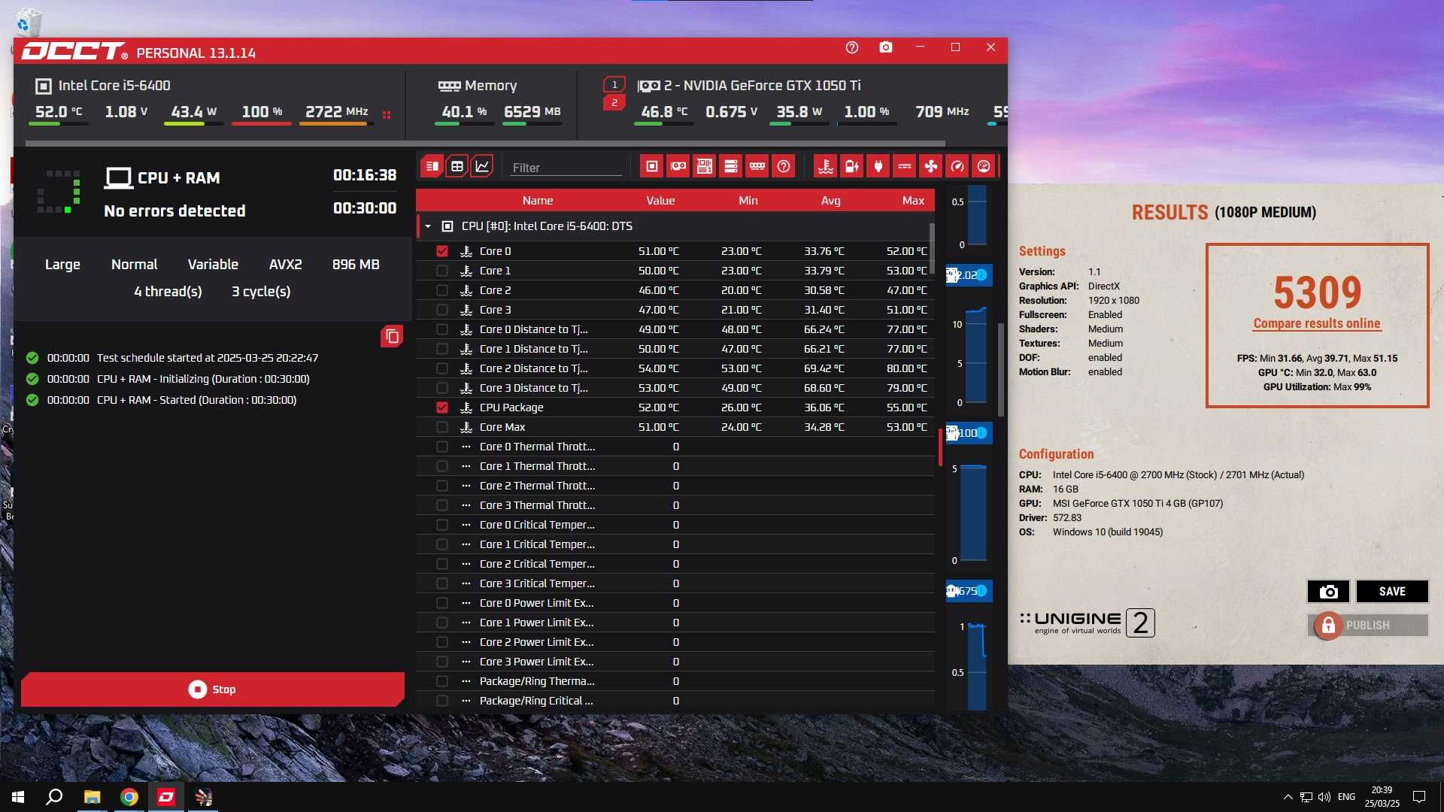Stop the CPU + RAM test
Viewport: 1444px width, 812px height.
pos(213,689)
